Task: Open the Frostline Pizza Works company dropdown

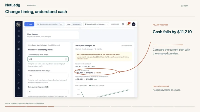Action: pyautogui.click(x=96, y=24)
